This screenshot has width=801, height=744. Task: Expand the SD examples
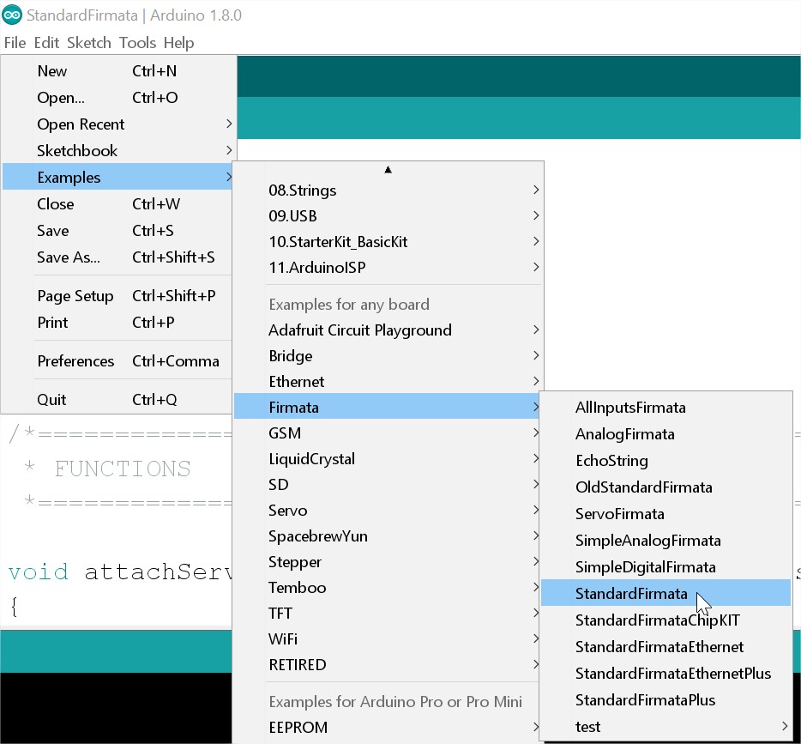(388, 485)
